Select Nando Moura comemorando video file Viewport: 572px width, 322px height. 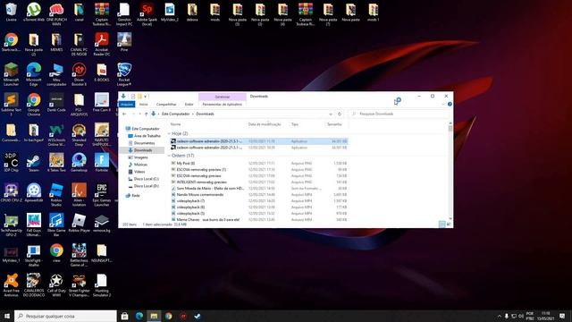pyautogui.click(x=259, y=195)
